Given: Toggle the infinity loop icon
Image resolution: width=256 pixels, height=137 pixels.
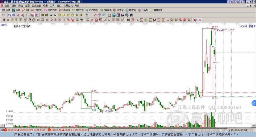Looking at the screenshot, I should (x=200, y=20).
